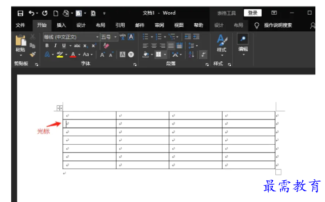Switch to the References (引用) tab
325x202 pixels.
120,25
